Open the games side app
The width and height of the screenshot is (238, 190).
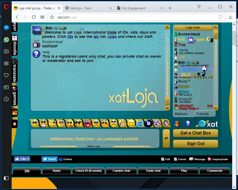tap(15, 96)
